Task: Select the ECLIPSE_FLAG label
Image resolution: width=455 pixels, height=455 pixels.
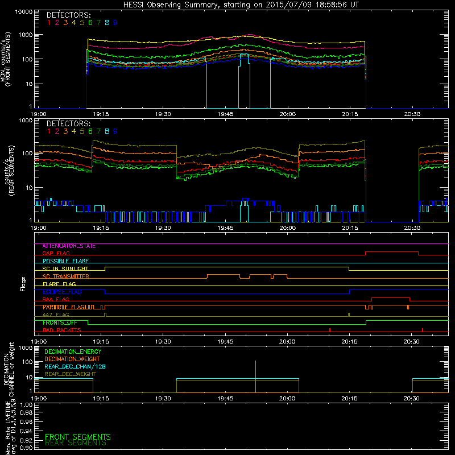Action: tap(62, 292)
